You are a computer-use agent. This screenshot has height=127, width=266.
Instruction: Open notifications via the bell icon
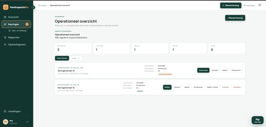click(x=260, y=5)
